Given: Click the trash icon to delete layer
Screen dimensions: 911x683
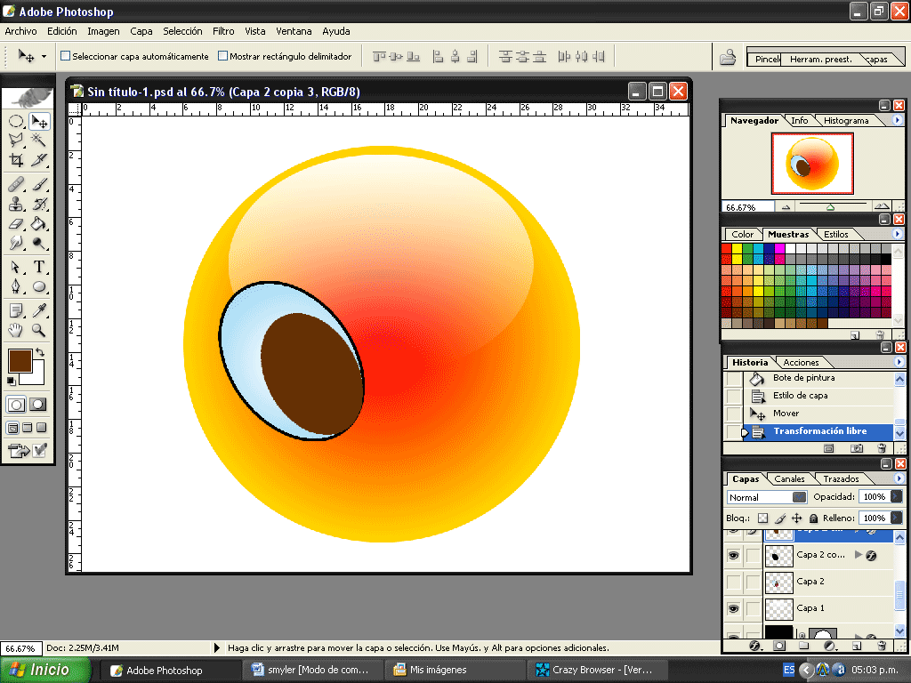Looking at the screenshot, I should click(x=881, y=645).
